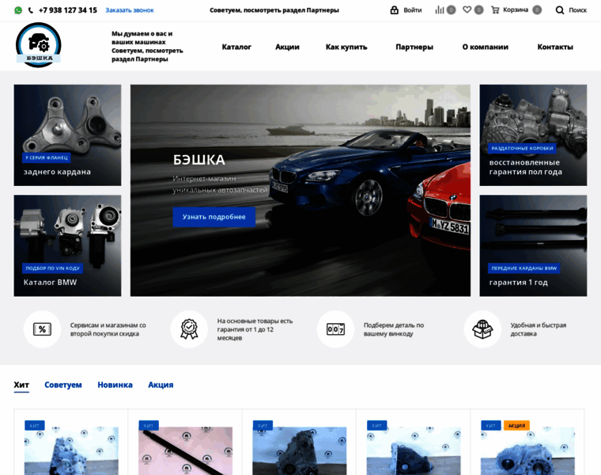Open the 'Поиск' search field

577,10
